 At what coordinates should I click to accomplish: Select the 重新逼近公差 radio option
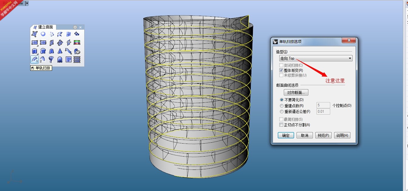coord(282,112)
